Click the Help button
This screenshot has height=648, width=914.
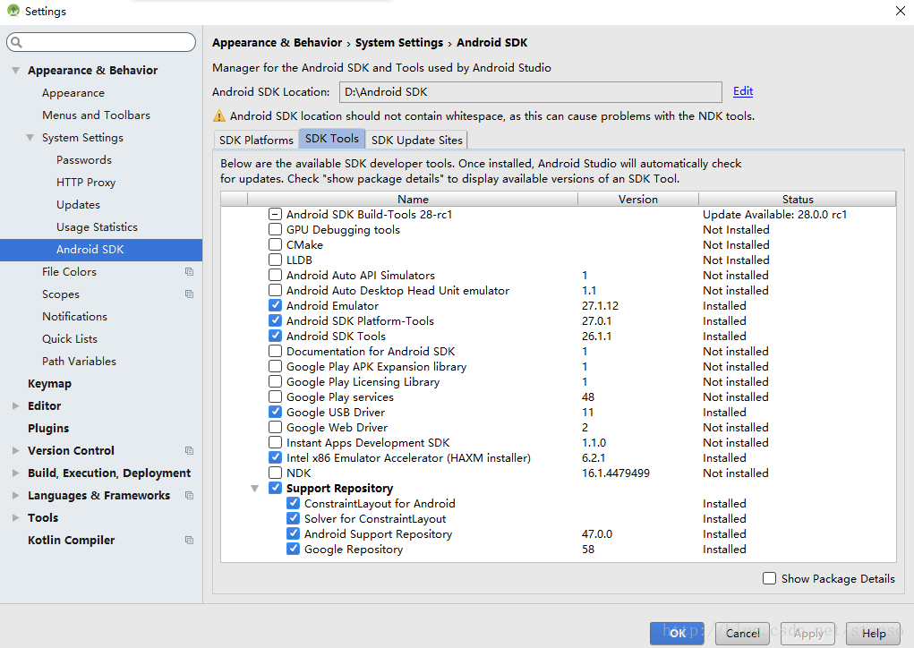(873, 634)
